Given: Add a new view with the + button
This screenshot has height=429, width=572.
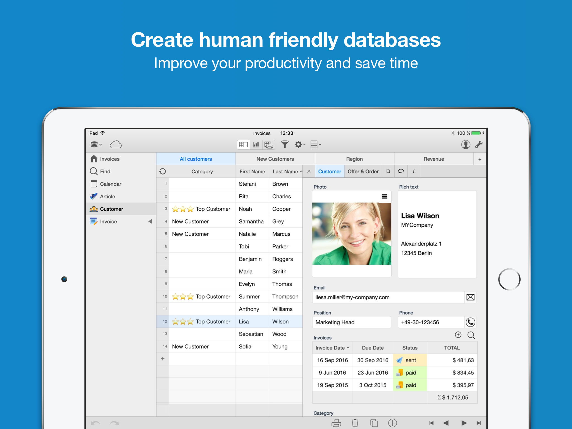Looking at the screenshot, I should click(480, 159).
